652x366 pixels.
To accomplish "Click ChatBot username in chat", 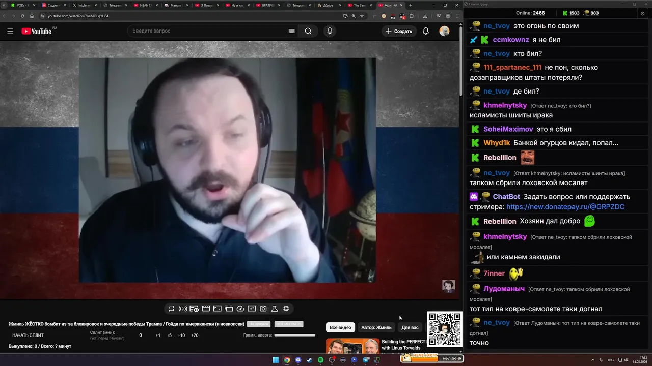I will pos(506,197).
